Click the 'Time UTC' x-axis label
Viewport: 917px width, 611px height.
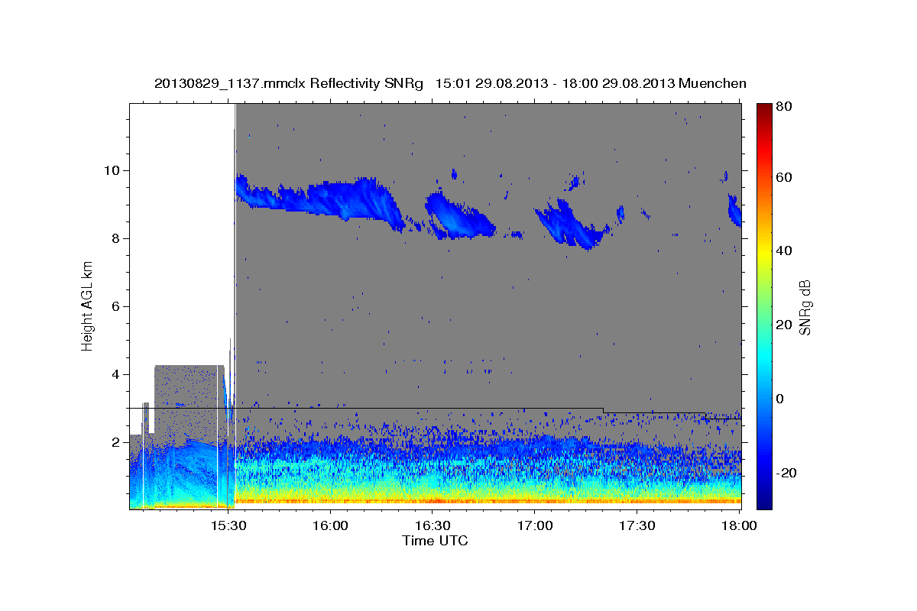[x=435, y=541]
